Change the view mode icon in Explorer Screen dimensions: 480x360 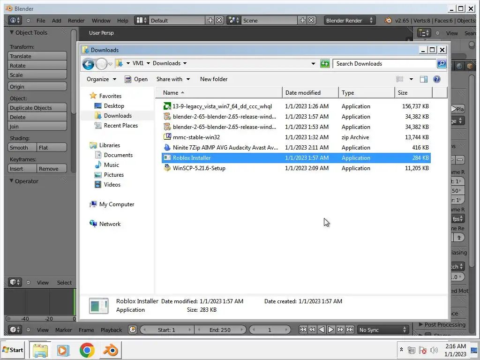pyautogui.click(x=400, y=79)
